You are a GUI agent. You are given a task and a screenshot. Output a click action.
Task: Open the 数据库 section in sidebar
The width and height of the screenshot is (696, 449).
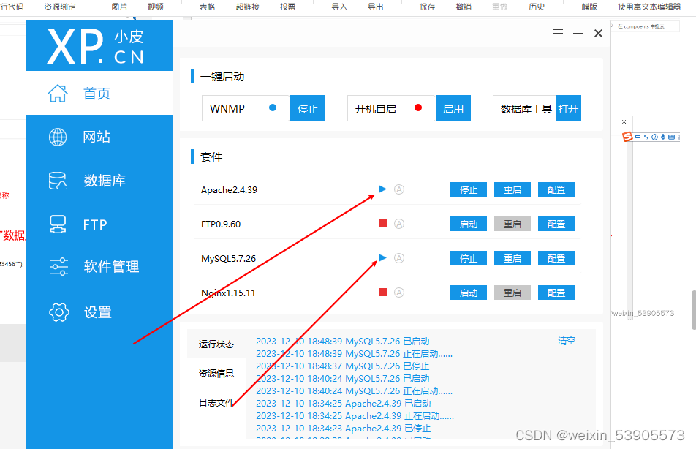click(x=99, y=181)
